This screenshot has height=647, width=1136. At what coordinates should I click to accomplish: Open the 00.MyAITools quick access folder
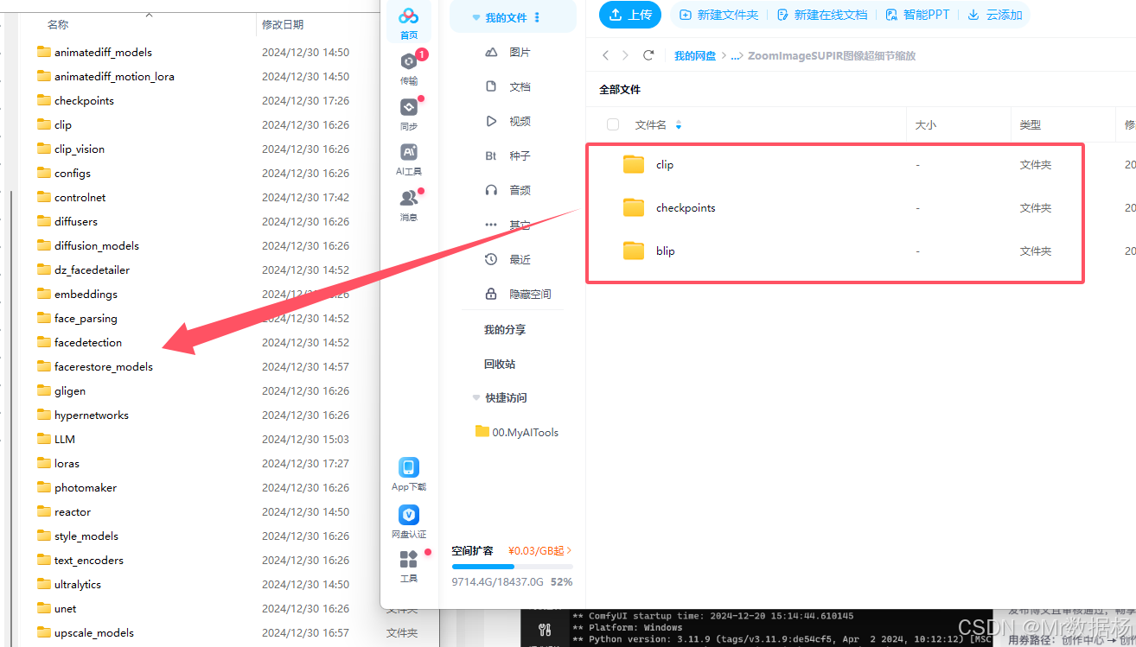point(517,432)
